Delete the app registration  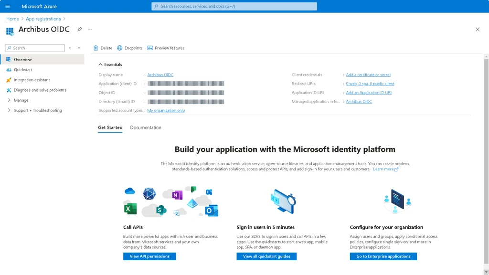pos(103,48)
